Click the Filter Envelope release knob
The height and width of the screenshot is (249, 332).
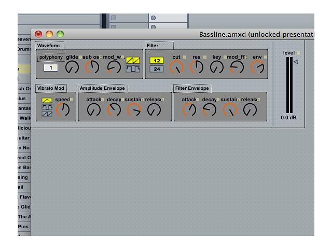pos(250,109)
